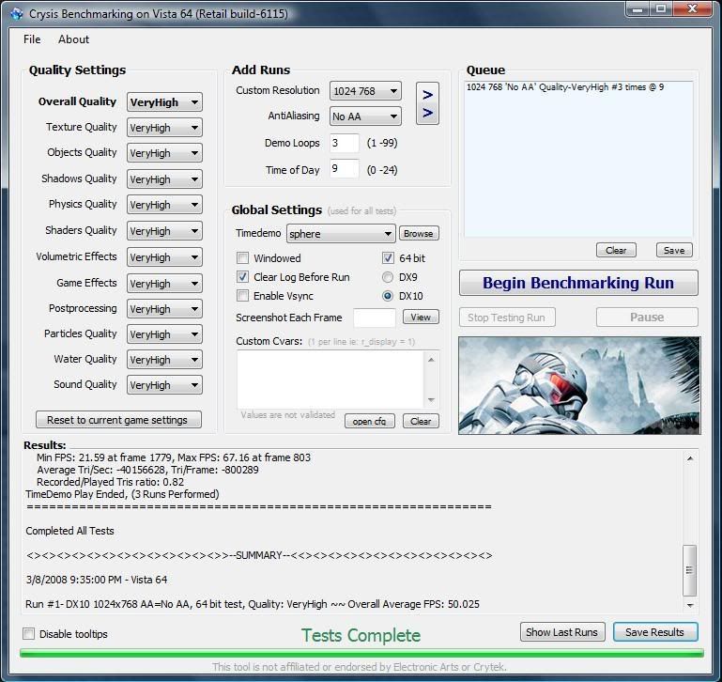Image resolution: width=722 pixels, height=682 pixels.
Task: Expand the Sound Quality dropdown
Action: (x=164, y=385)
